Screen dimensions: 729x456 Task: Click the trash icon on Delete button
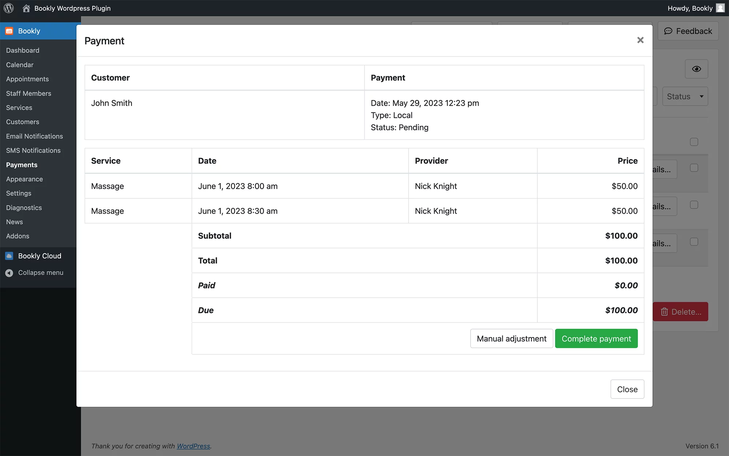click(664, 312)
